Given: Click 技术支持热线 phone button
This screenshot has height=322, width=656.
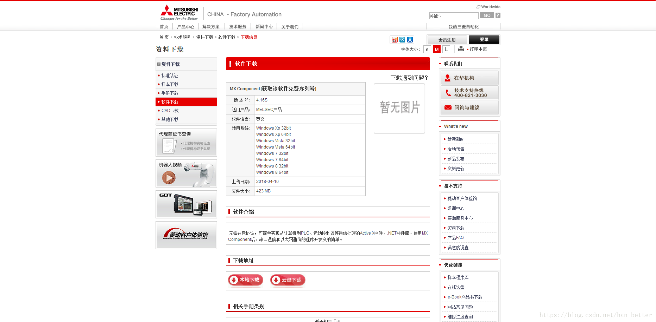Looking at the screenshot, I should click(x=469, y=93).
